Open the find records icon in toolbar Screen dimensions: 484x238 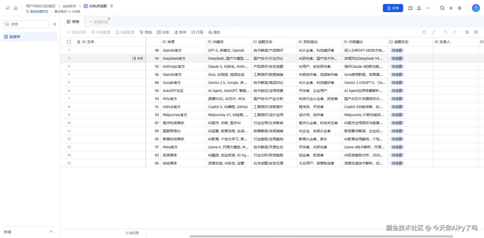pos(467,32)
